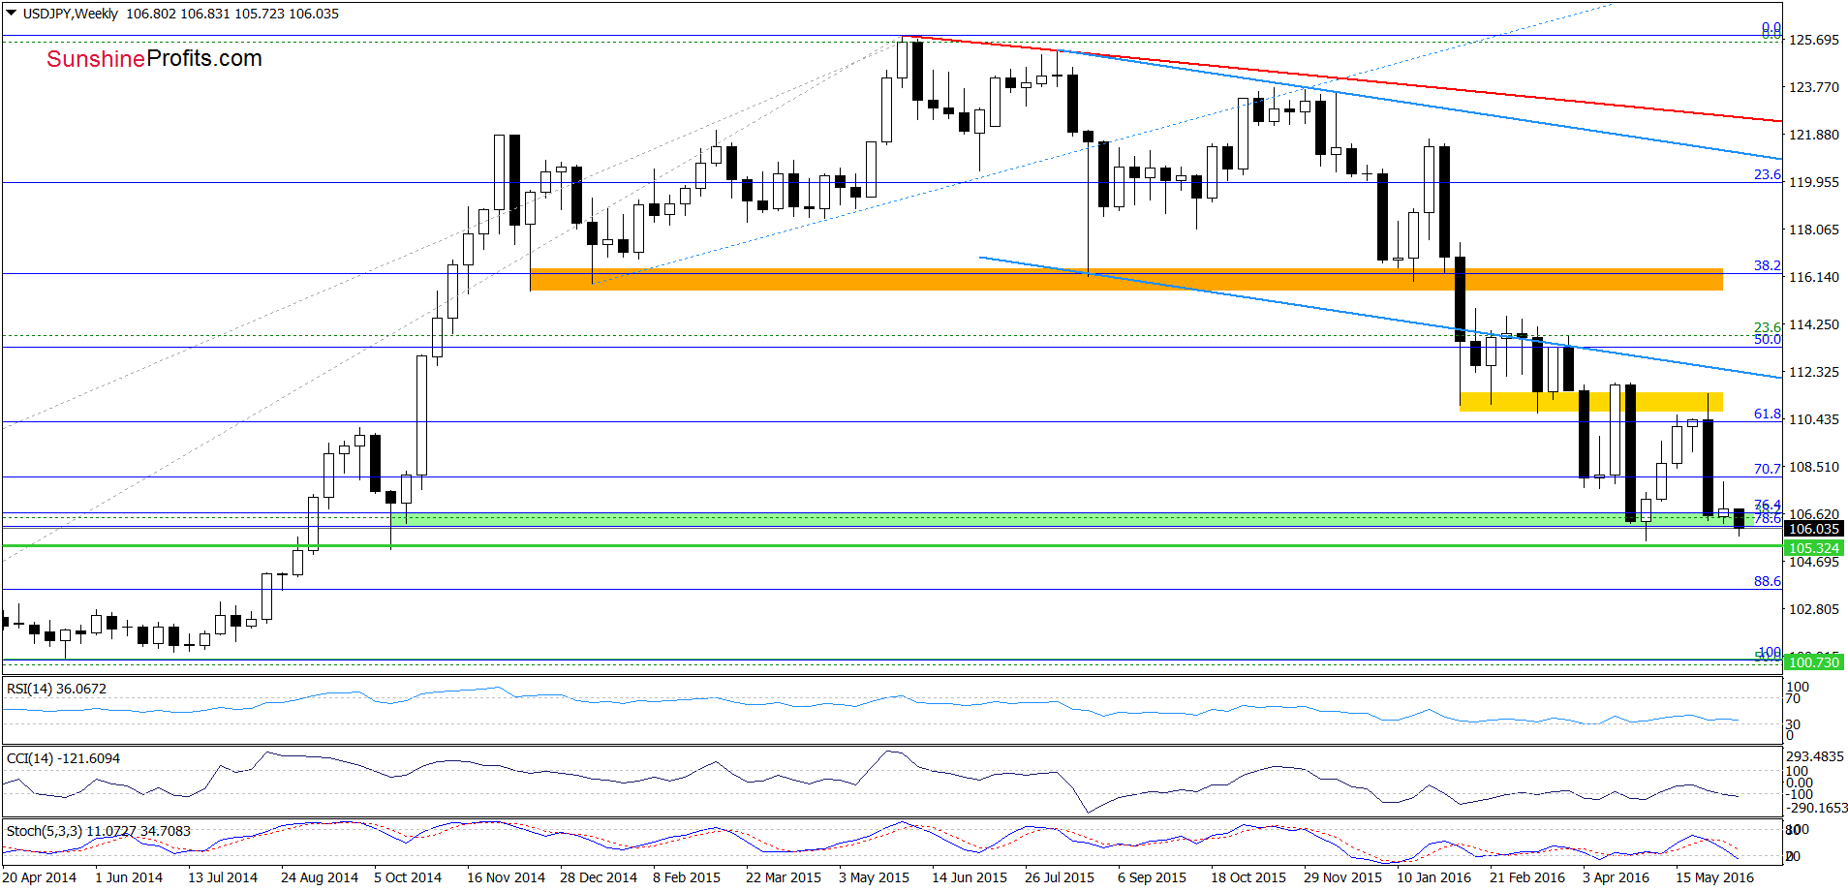Click the 21 Feb 2016 date label
Screen dimensions: 1848x891
[x=1527, y=877]
